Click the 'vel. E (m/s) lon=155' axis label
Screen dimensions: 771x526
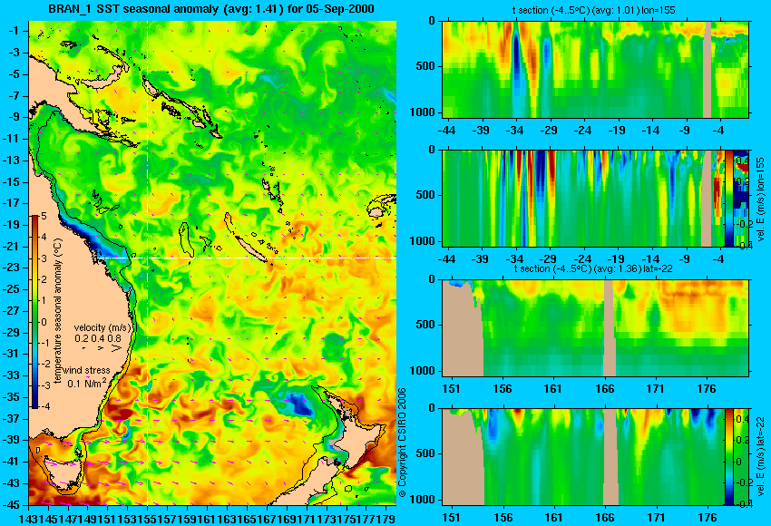(x=760, y=198)
